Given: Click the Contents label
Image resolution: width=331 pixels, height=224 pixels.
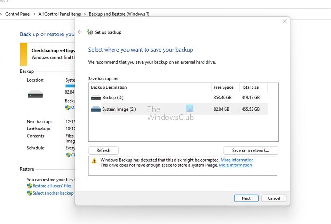Looking at the screenshot, I should click(35, 136).
